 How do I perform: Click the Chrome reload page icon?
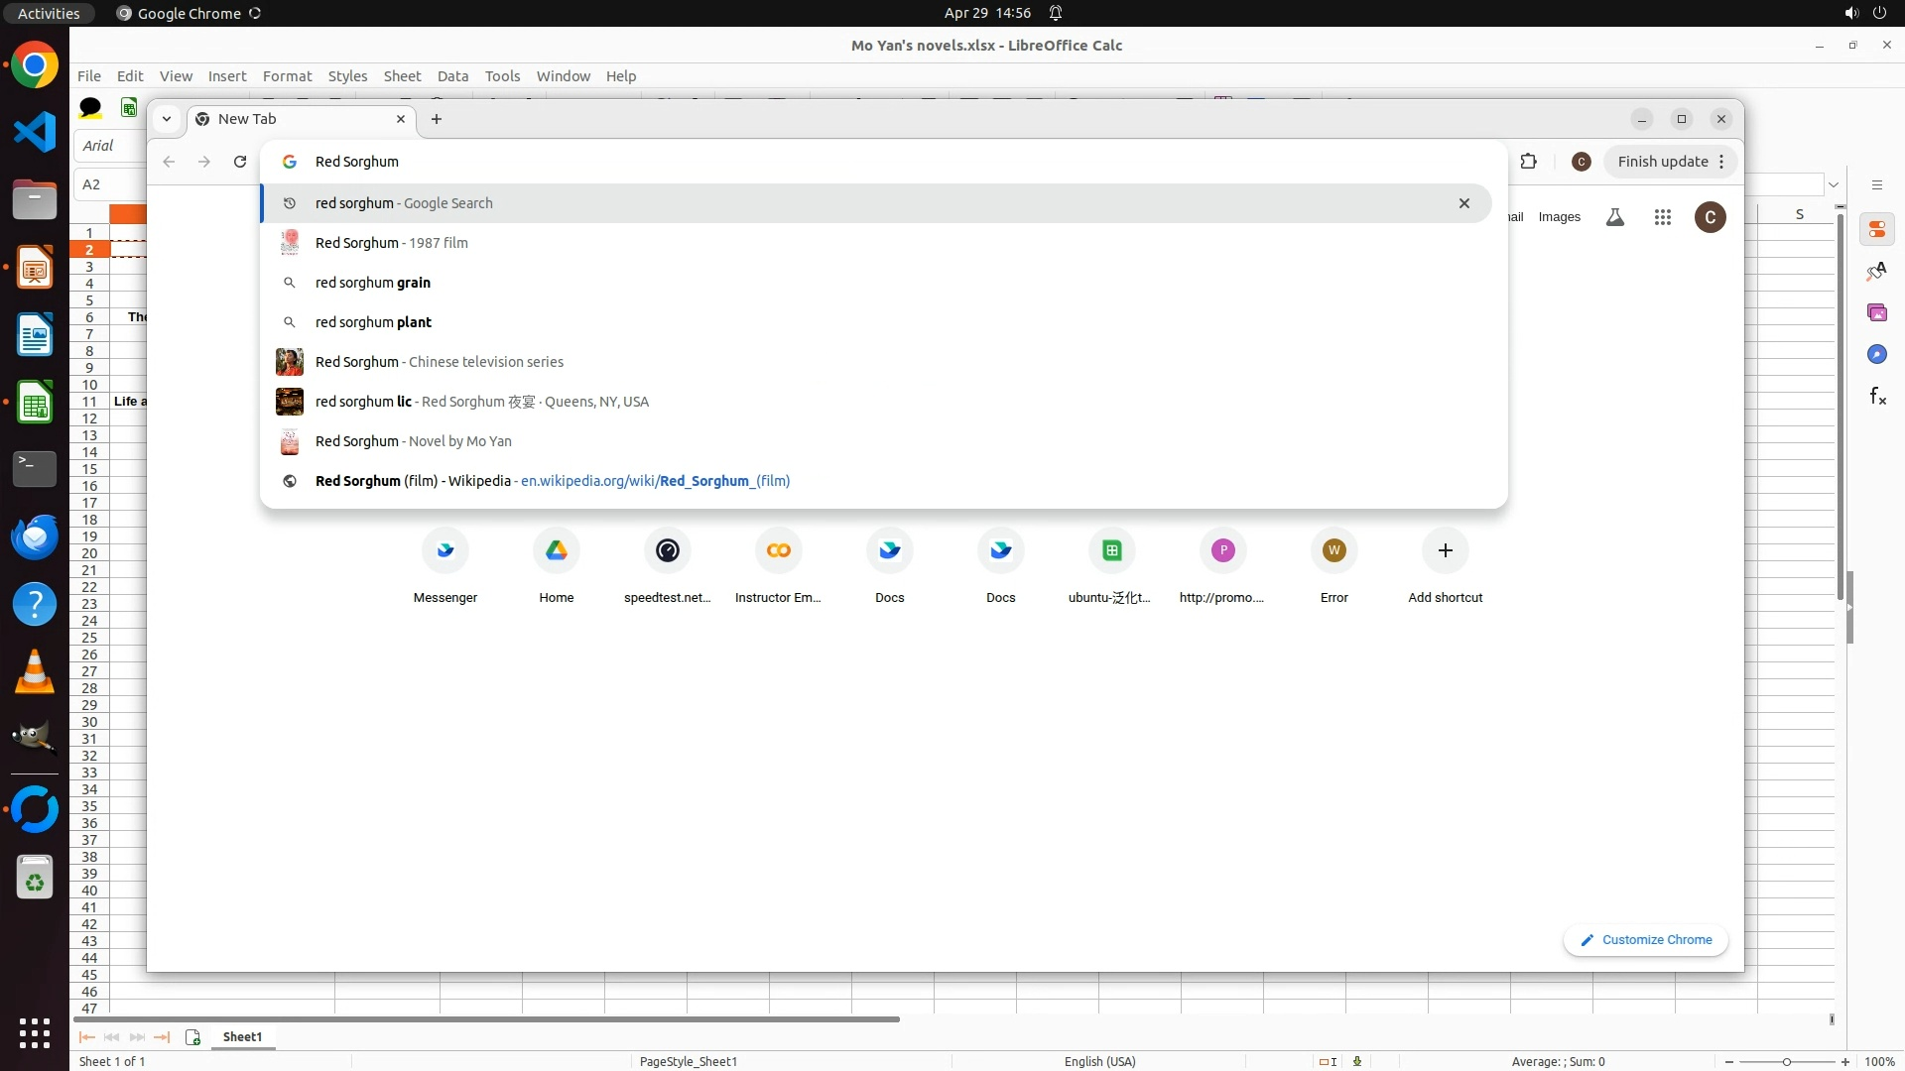click(240, 162)
